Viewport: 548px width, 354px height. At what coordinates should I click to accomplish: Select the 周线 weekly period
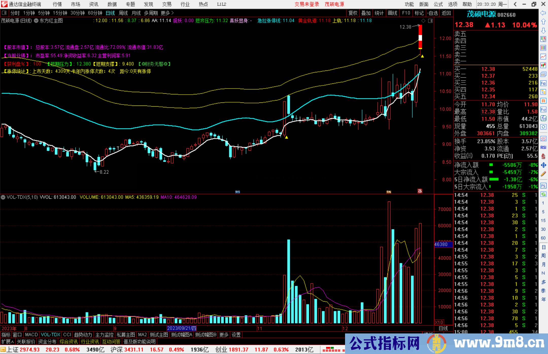pyautogui.click(x=123, y=13)
